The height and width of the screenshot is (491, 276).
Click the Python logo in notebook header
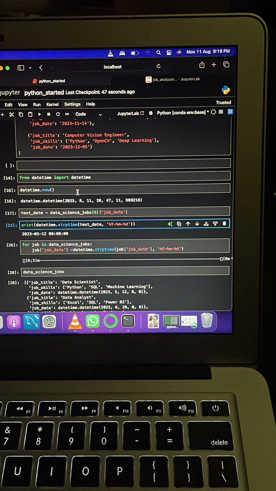pos(225,90)
